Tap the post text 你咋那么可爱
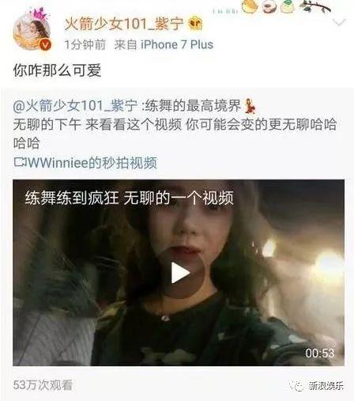 57,70
